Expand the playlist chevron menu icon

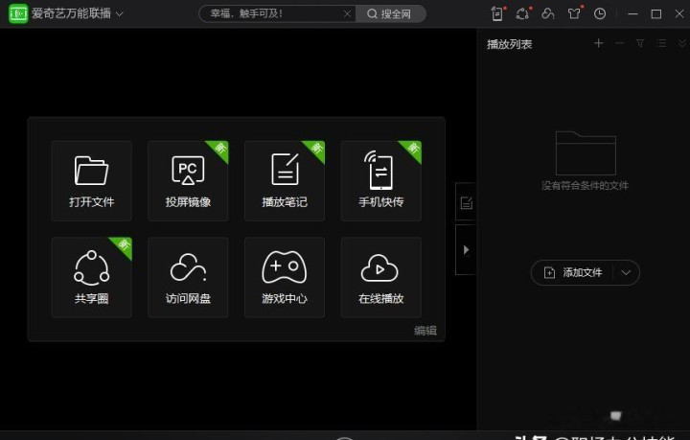[682, 43]
